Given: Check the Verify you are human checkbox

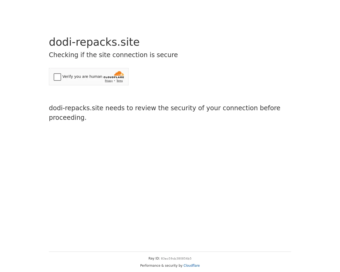Looking at the screenshot, I should [57, 77].
